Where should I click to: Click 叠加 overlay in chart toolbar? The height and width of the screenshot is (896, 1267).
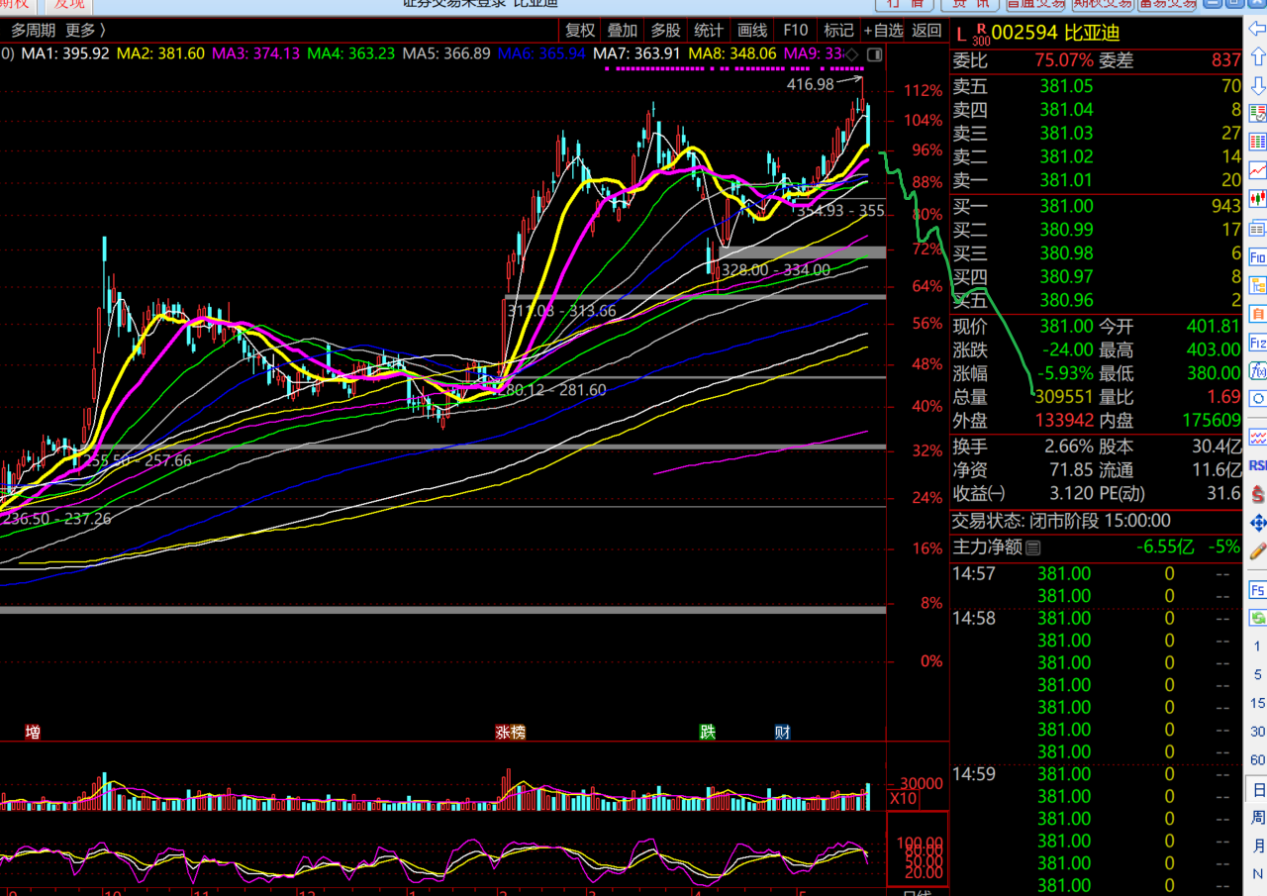click(x=623, y=31)
